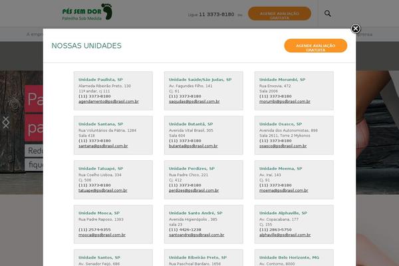Open the morumbi@psdbrasil.com.br email link
The width and height of the screenshot is (399, 266).
tap(285, 101)
